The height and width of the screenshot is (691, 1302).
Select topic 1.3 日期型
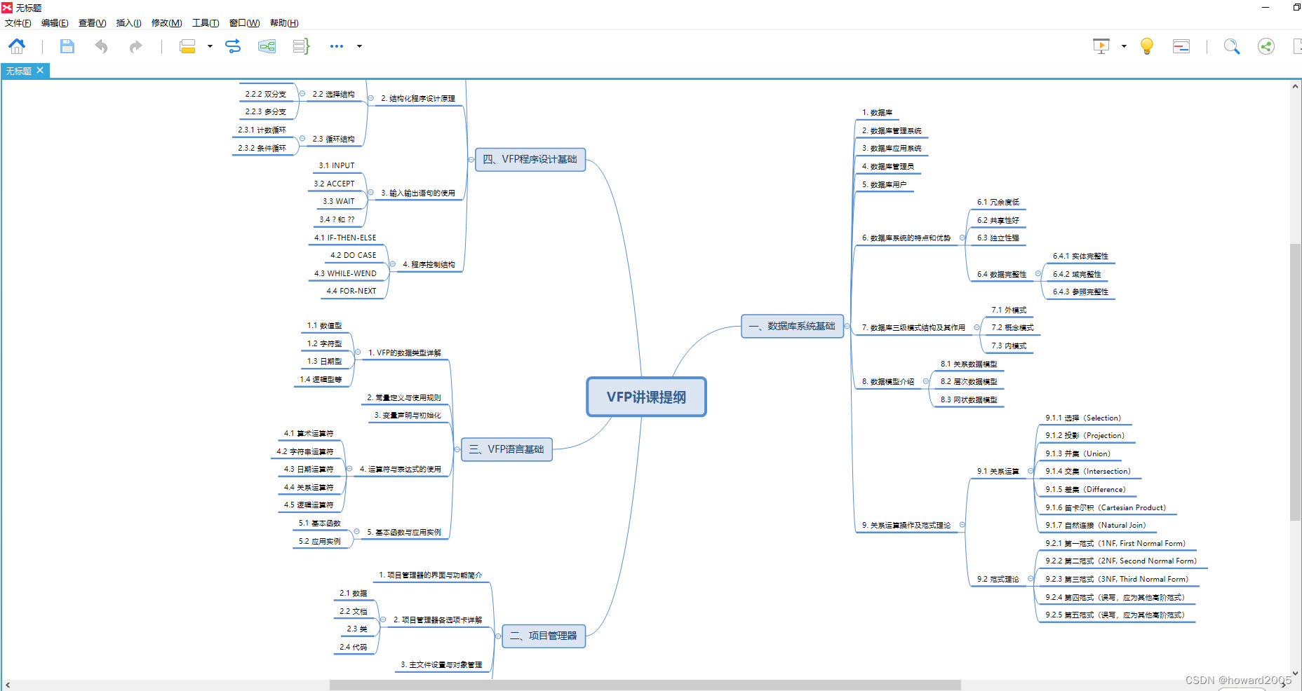pyautogui.click(x=324, y=362)
